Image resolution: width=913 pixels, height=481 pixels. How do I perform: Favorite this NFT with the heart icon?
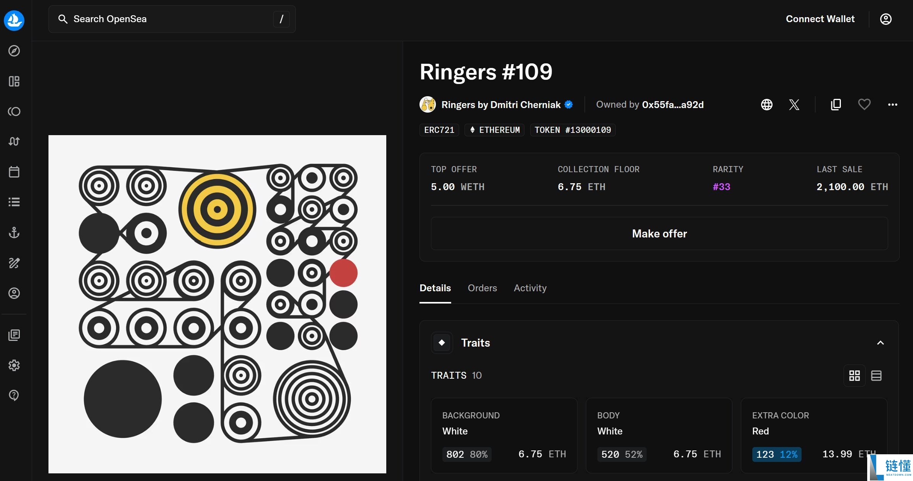click(x=864, y=105)
